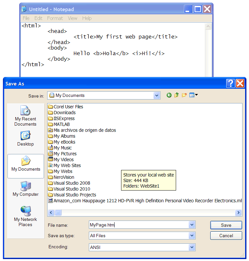Select the MATLAB folder

(x=59, y=124)
